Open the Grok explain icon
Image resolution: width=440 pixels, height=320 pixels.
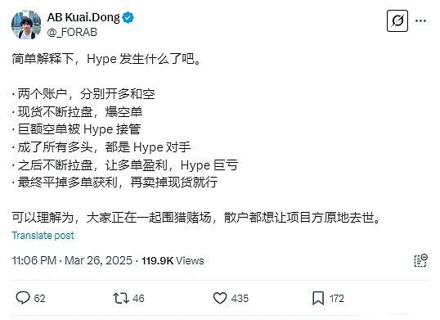click(x=397, y=20)
